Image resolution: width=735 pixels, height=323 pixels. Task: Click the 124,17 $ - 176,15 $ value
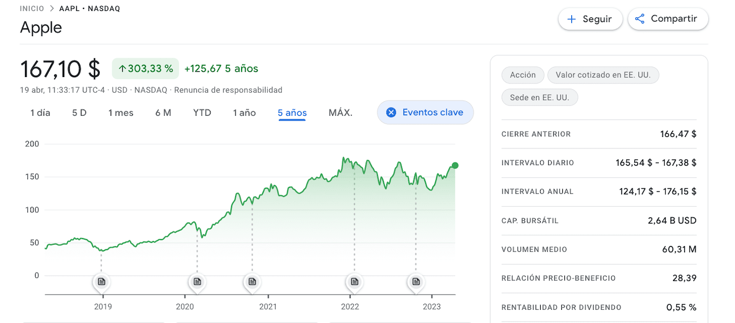tap(658, 192)
